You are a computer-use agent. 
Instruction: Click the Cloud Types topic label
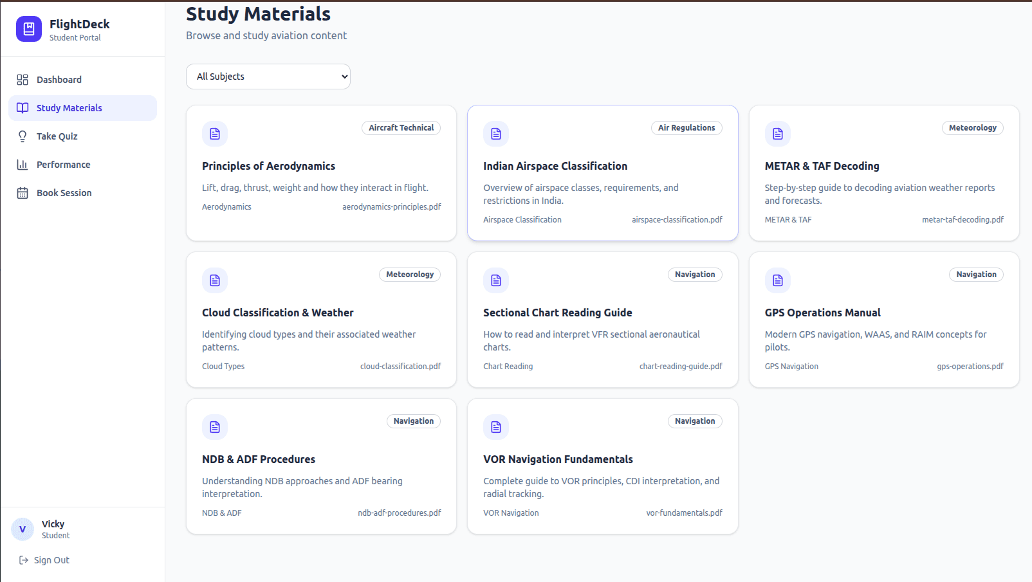coord(223,367)
